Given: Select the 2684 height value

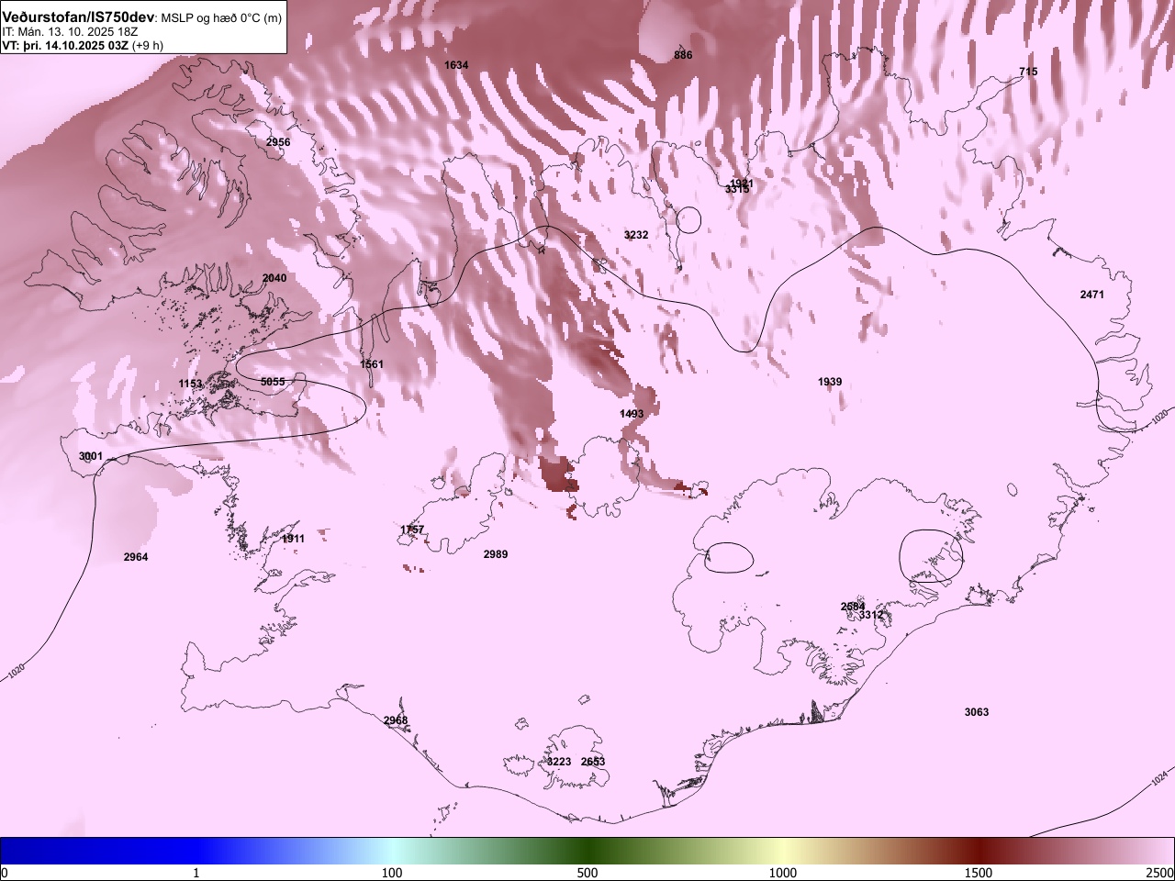Looking at the screenshot, I should [x=853, y=607].
